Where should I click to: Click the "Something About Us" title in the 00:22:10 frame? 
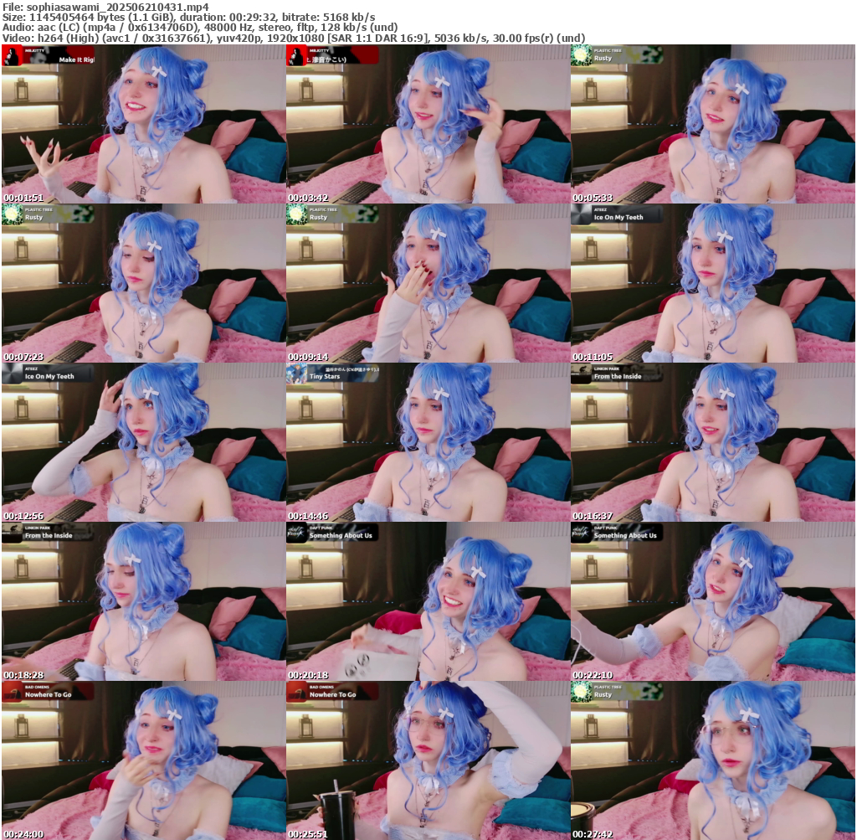coord(625,536)
